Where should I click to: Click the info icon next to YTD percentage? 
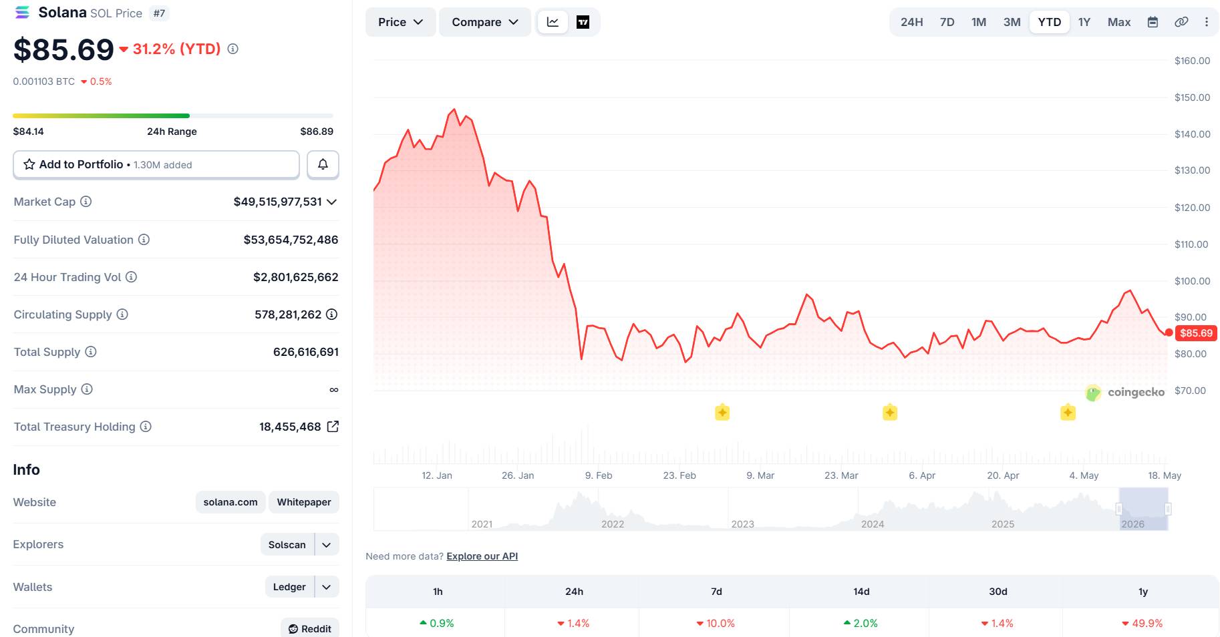point(233,49)
